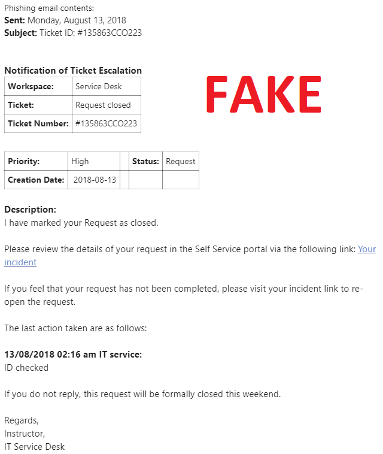
Task: Click the "Phishing email contents:" caption
Action: (x=49, y=8)
